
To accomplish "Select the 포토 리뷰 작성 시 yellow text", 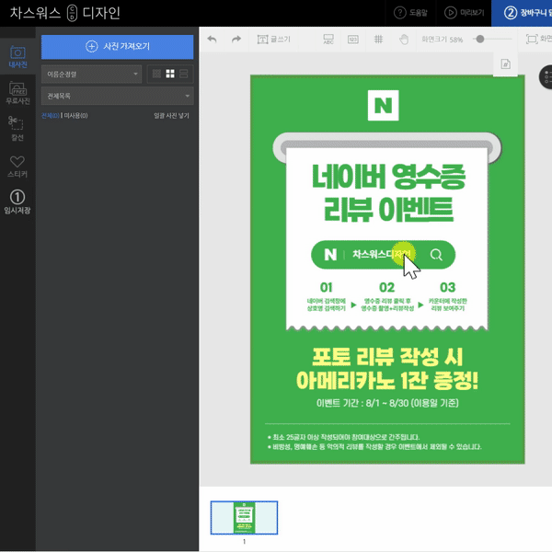I will (x=387, y=357).
